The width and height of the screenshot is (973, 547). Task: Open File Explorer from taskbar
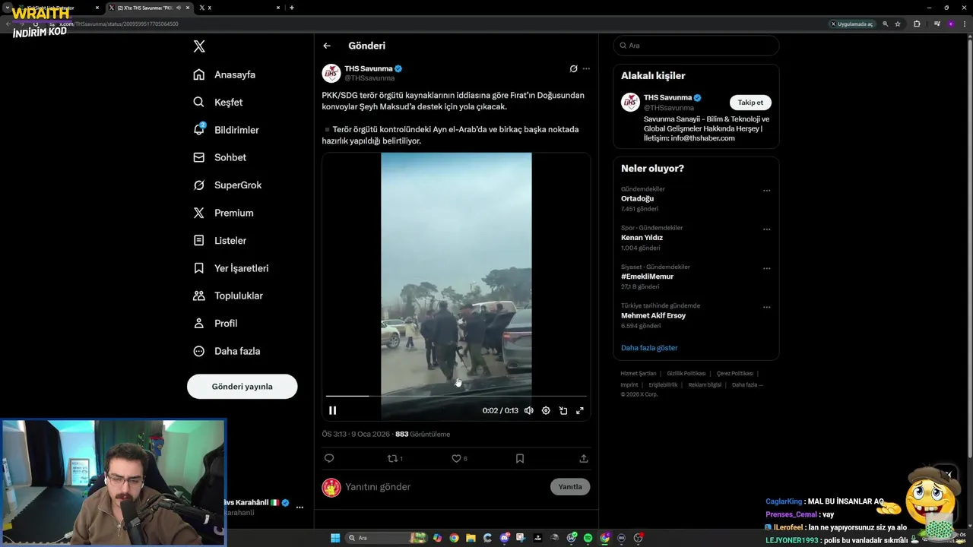[471, 538]
